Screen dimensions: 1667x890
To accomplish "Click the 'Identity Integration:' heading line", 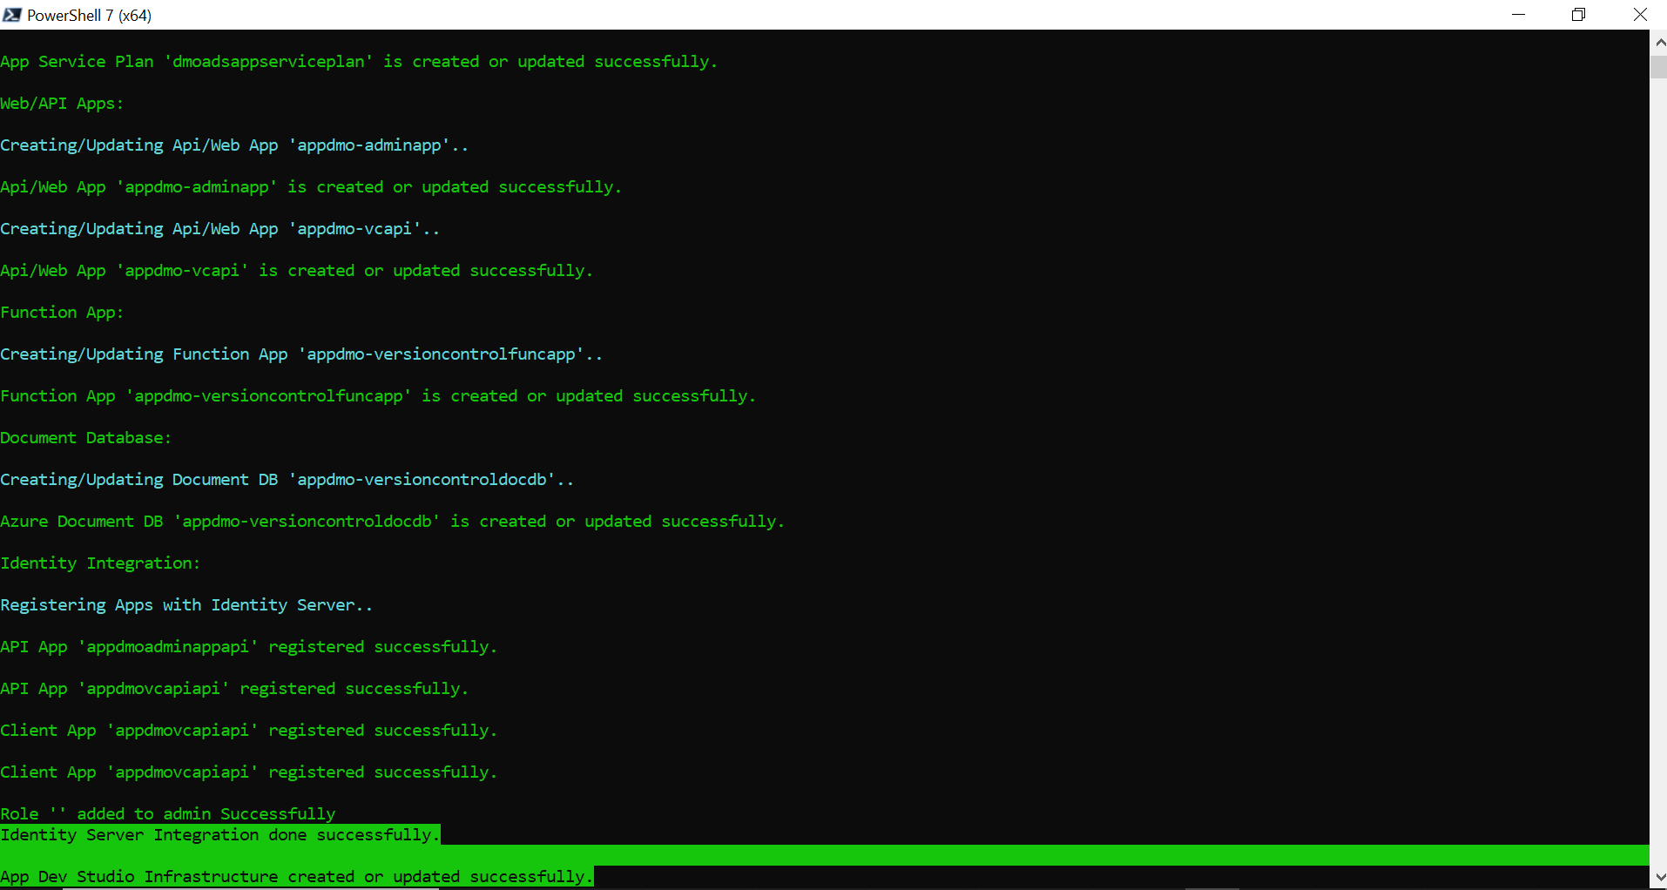I will [x=100, y=563].
